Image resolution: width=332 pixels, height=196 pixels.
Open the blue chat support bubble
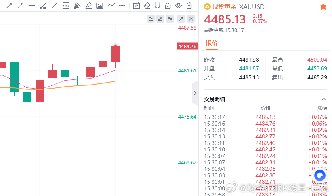click(320, 175)
